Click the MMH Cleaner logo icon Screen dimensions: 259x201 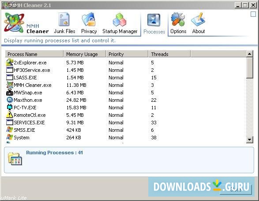[x=15, y=22]
